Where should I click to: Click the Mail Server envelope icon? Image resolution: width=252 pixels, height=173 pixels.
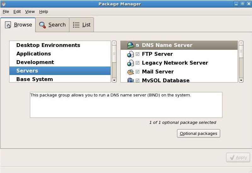click(130, 72)
